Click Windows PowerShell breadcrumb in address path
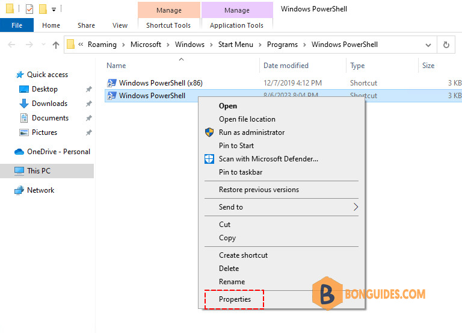 [345, 45]
